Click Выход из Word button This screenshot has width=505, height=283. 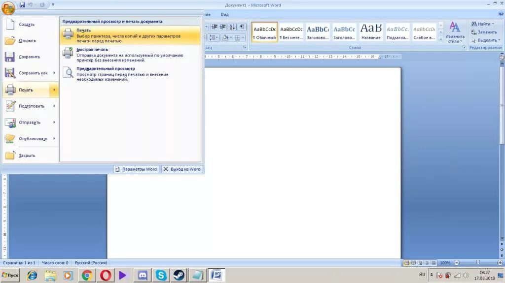(182, 169)
